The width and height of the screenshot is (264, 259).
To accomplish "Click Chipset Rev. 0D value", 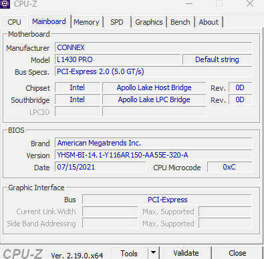I will (240, 87).
